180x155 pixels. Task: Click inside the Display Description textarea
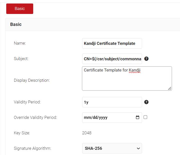(127, 80)
